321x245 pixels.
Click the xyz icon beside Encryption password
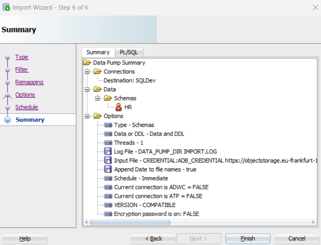point(108,214)
